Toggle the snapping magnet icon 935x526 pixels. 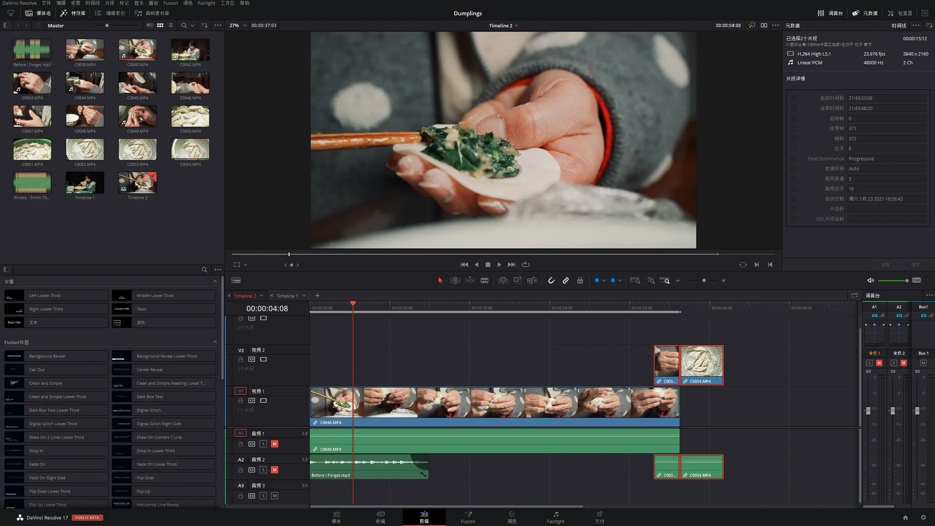pyautogui.click(x=551, y=280)
